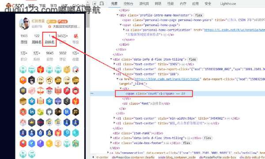Image resolution: width=265 pixels, height=159 pixels.
Task: Click the 等级 level icon
Action: click(76, 36)
